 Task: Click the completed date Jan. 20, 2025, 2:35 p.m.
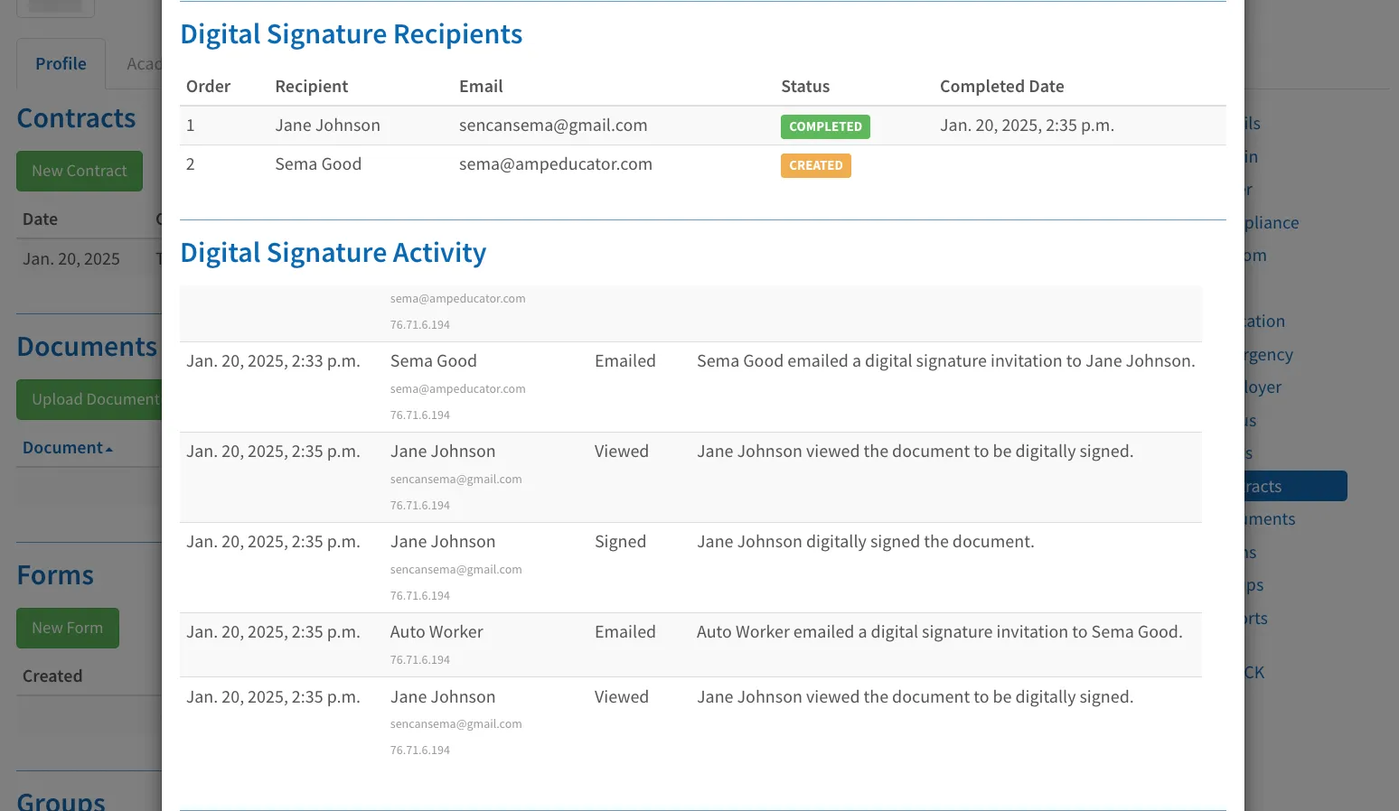pos(1027,126)
